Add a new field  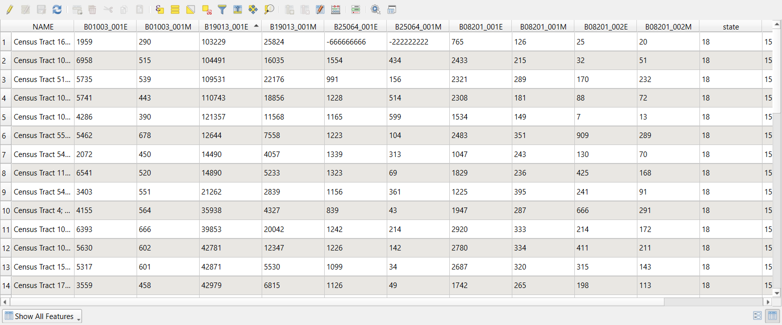pos(289,9)
